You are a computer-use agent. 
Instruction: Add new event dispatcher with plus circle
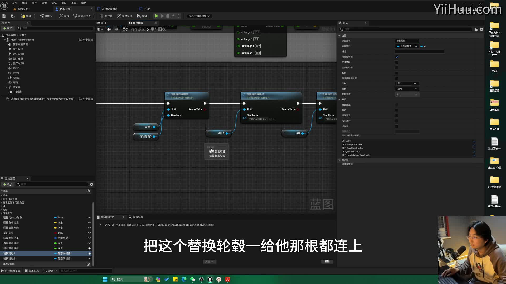tap(89, 264)
